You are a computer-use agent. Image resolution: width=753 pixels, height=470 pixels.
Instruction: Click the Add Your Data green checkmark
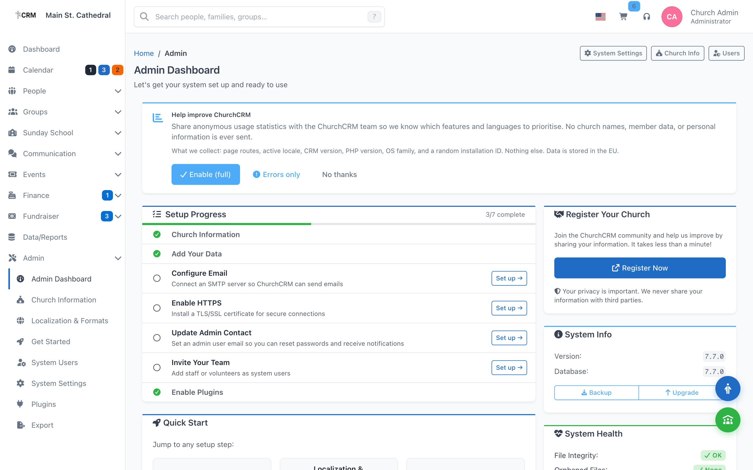(x=157, y=254)
